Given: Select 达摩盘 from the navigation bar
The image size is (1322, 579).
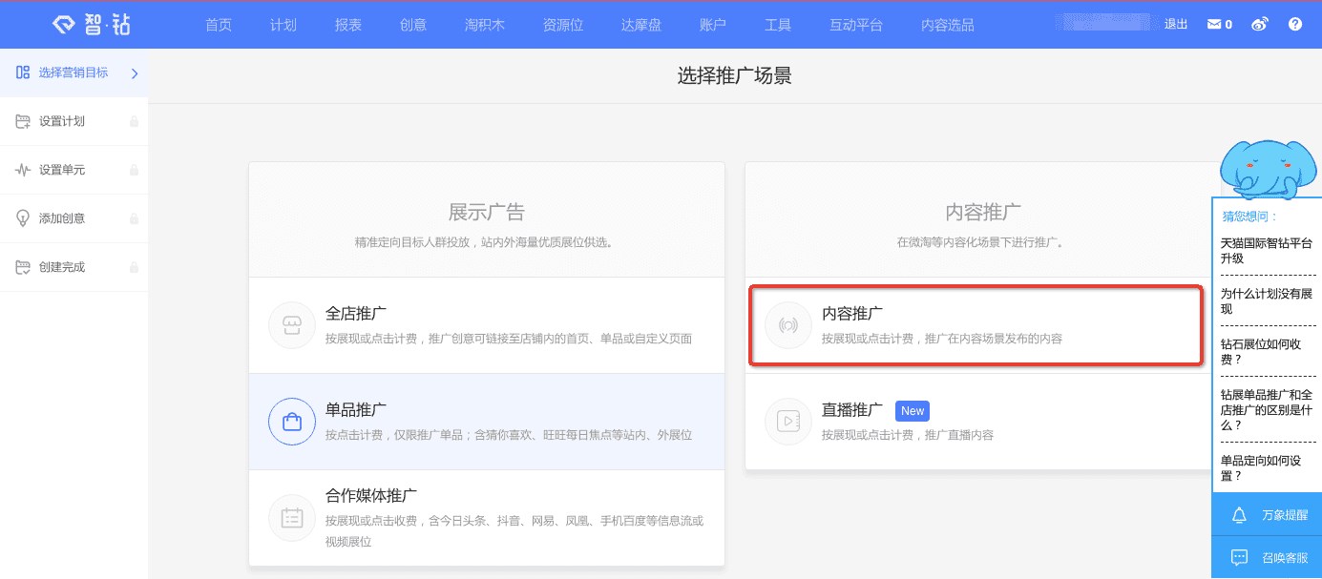Looking at the screenshot, I should [640, 25].
